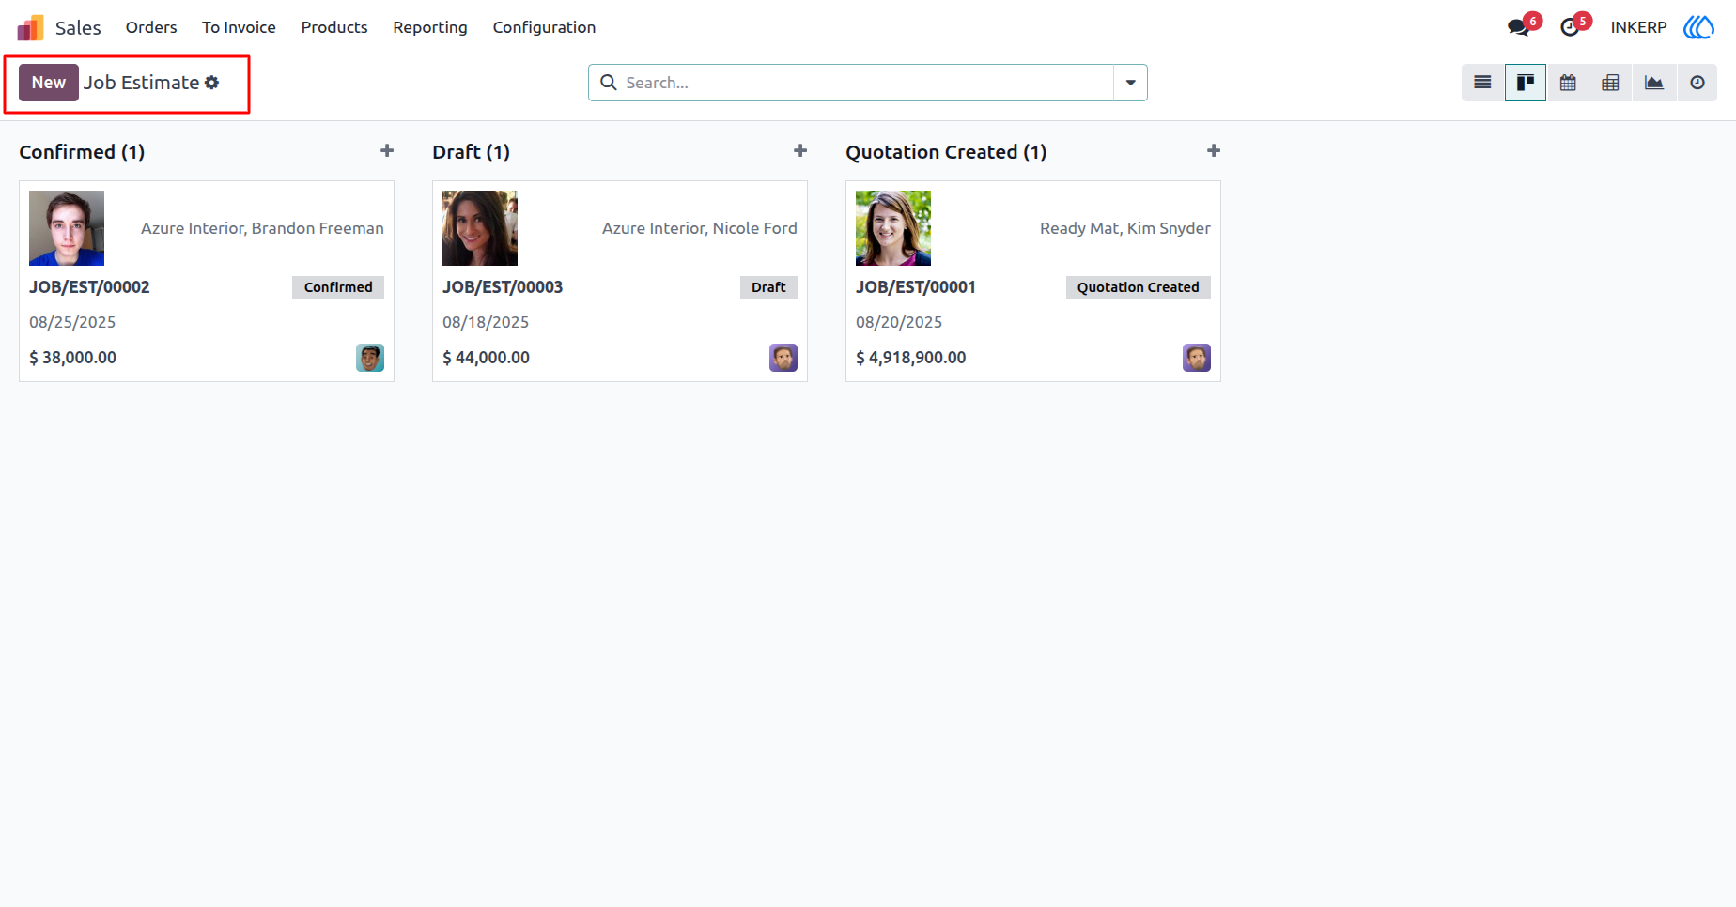This screenshot has width=1736, height=907.
Task: Open the activities clock icon in the header
Action: [x=1570, y=27]
